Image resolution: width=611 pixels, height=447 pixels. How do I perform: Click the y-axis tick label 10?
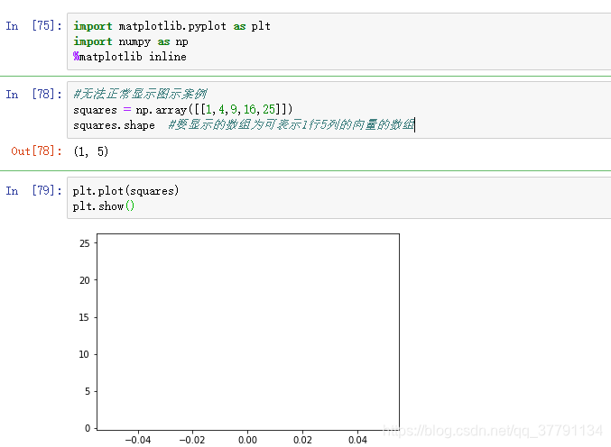(84, 354)
